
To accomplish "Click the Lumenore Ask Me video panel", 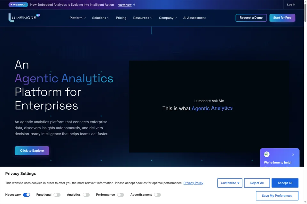I will 209,106.
